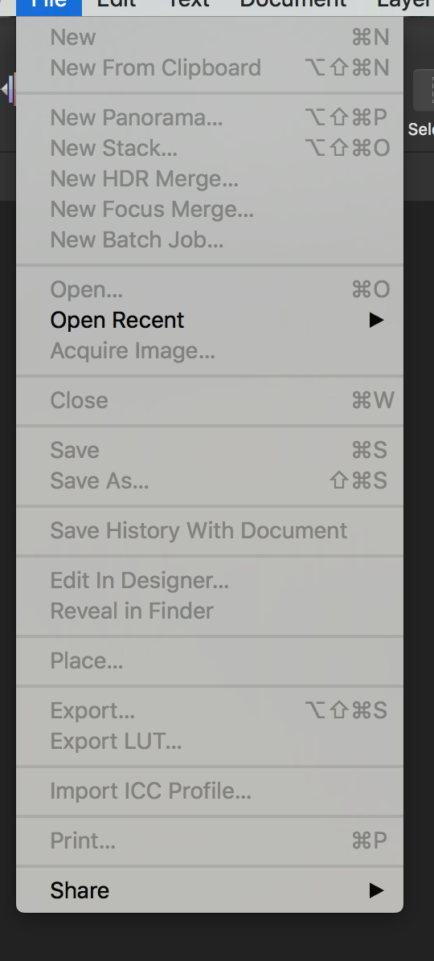The height and width of the screenshot is (961, 434).
Task: Click the toolbar icon at left edge
Action: pos(9,89)
